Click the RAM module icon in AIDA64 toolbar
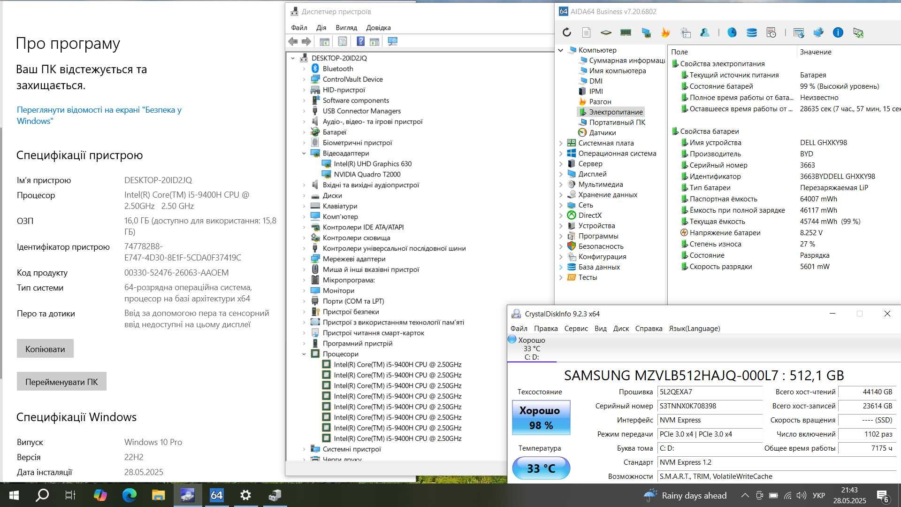Viewport: 901px width, 507px height. 626,32
